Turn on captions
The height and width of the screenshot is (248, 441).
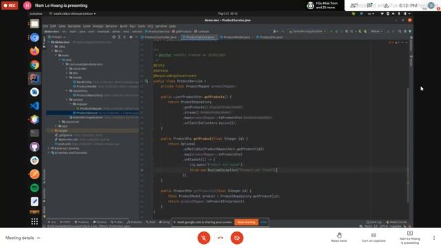point(373,237)
